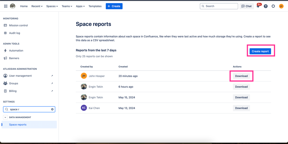Image resolution: width=288 pixels, height=144 pixels.
Task: Click the 'Space reports' page title
Action: [93, 24]
